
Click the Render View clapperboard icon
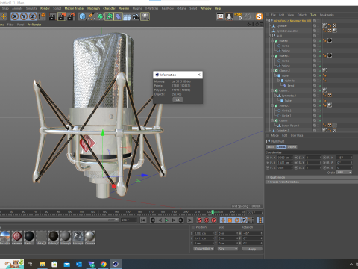click(x=52, y=16)
